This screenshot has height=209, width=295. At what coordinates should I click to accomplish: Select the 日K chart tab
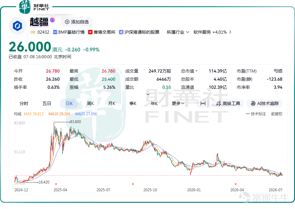(69, 103)
